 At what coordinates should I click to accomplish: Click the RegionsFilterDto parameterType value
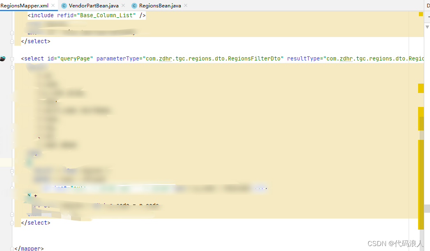pyautogui.click(x=213, y=58)
